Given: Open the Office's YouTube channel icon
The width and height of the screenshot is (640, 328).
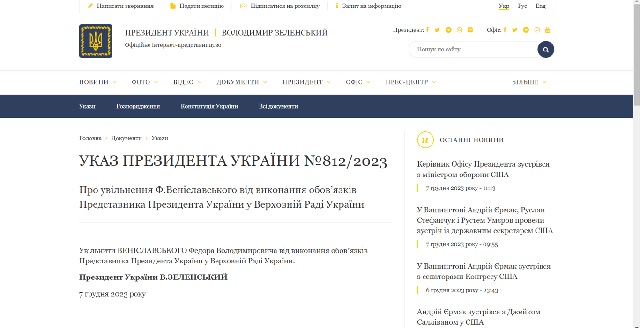Looking at the screenshot, I should [x=547, y=30].
